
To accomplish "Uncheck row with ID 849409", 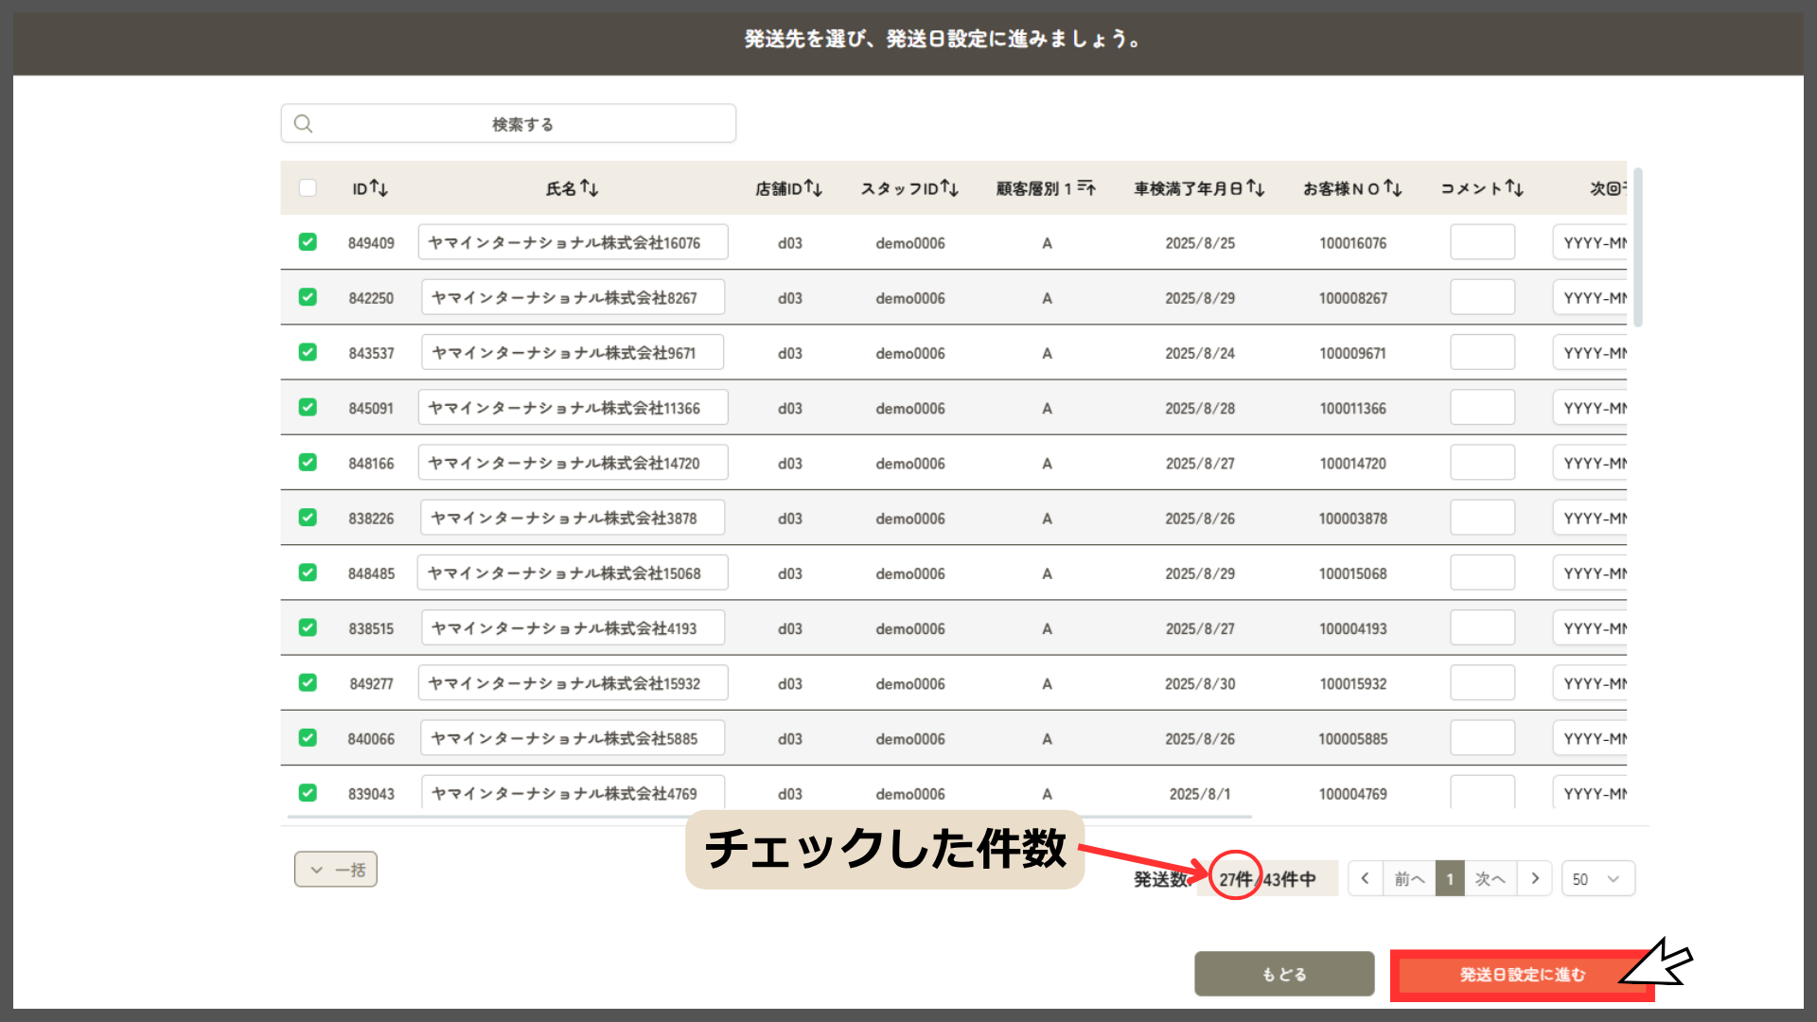I will pyautogui.click(x=308, y=242).
